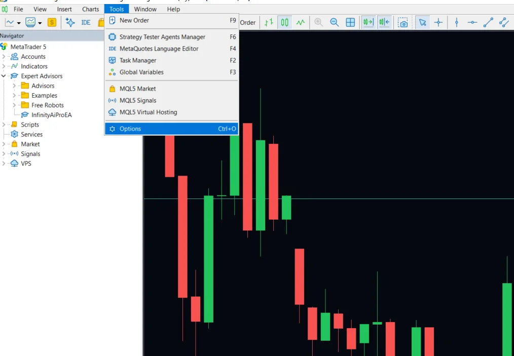514x356 pixels.
Task: Expand the Market node in Navigator
Action: [4, 144]
